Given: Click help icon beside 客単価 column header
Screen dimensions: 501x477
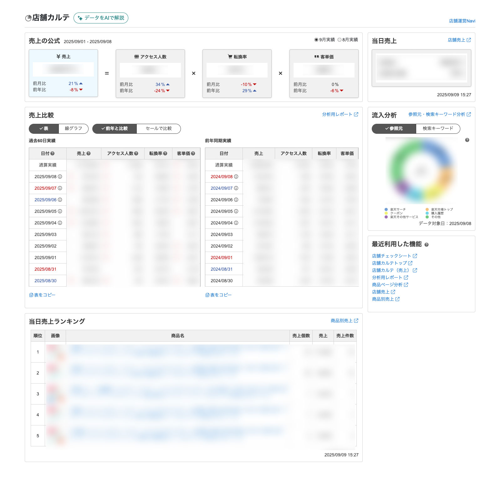Looking at the screenshot, I should (x=193, y=153).
